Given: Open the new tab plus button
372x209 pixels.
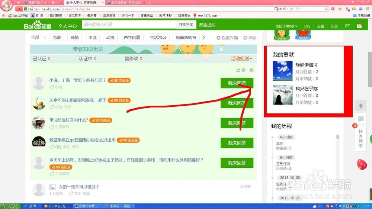Looking at the screenshot, I should pos(149,3).
